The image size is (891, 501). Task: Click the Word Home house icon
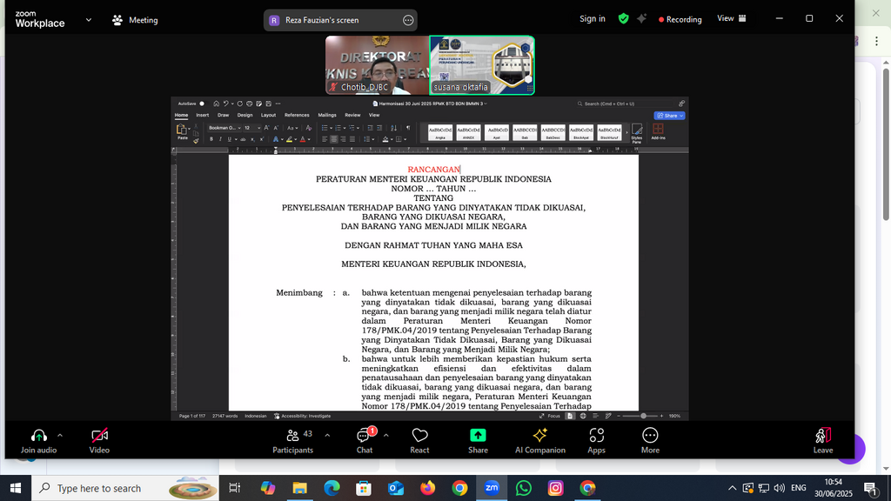[x=216, y=104]
